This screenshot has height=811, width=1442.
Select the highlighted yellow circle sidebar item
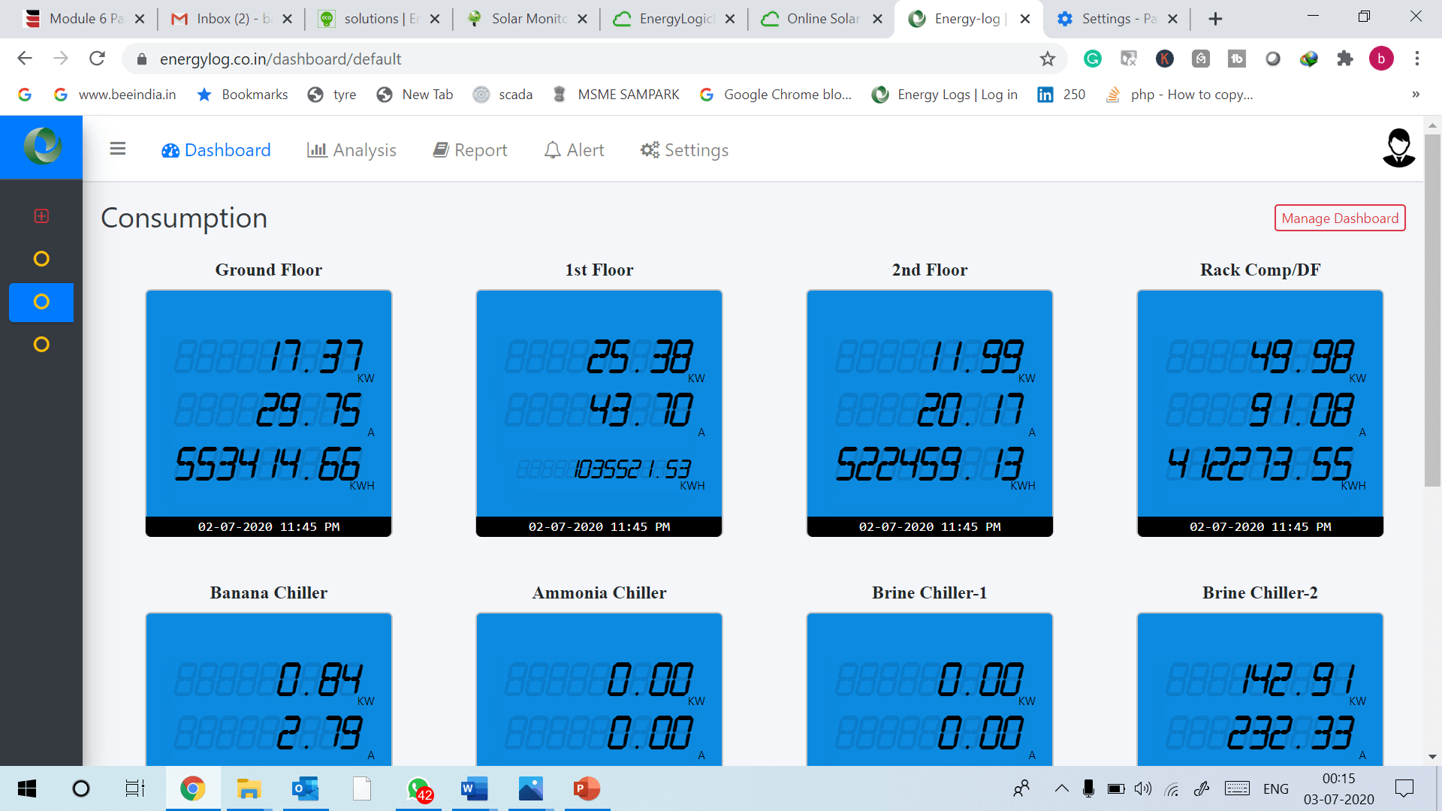[41, 302]
